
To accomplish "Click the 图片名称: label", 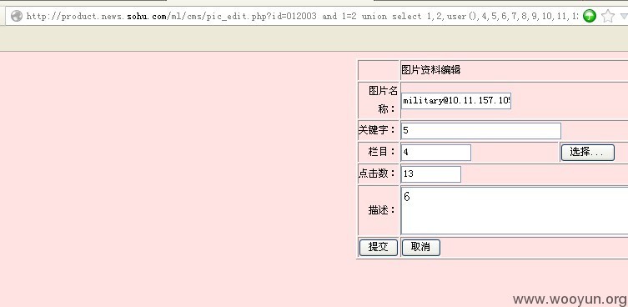I will (x=383, y=100).
